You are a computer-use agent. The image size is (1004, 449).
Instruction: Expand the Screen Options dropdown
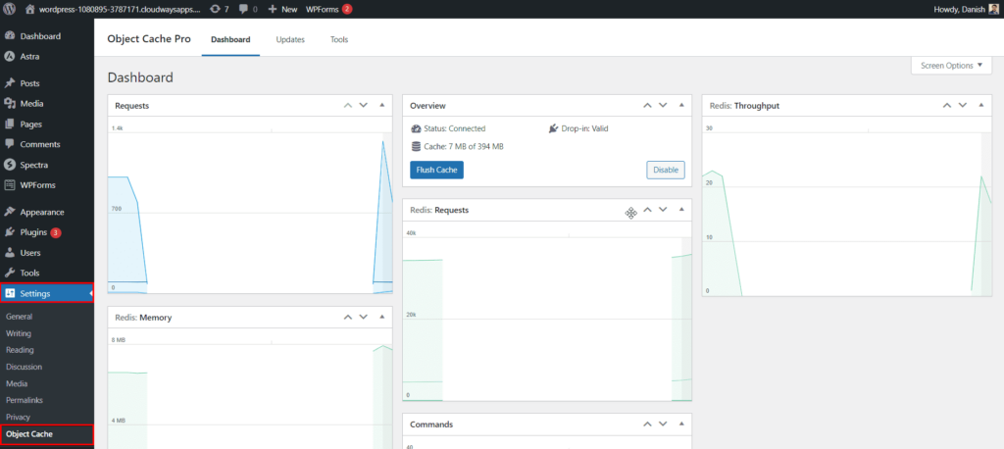[x=951, y=66]
